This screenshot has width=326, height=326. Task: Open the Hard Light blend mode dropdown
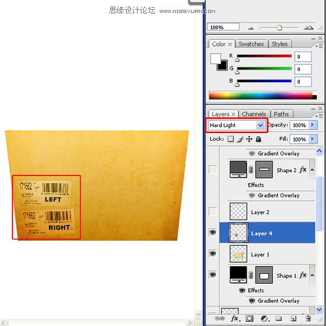(260, 125)
